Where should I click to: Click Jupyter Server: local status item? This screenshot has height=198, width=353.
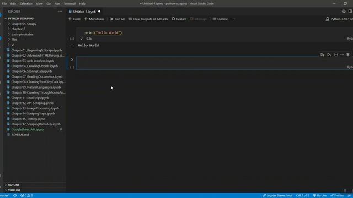[277, 196]
